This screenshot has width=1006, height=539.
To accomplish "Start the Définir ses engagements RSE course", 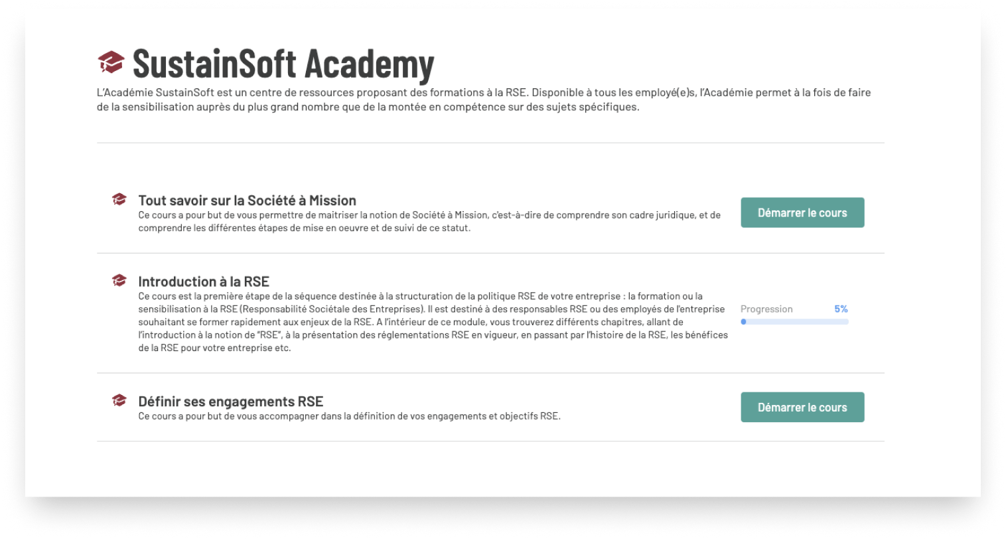I will point(802,407).
